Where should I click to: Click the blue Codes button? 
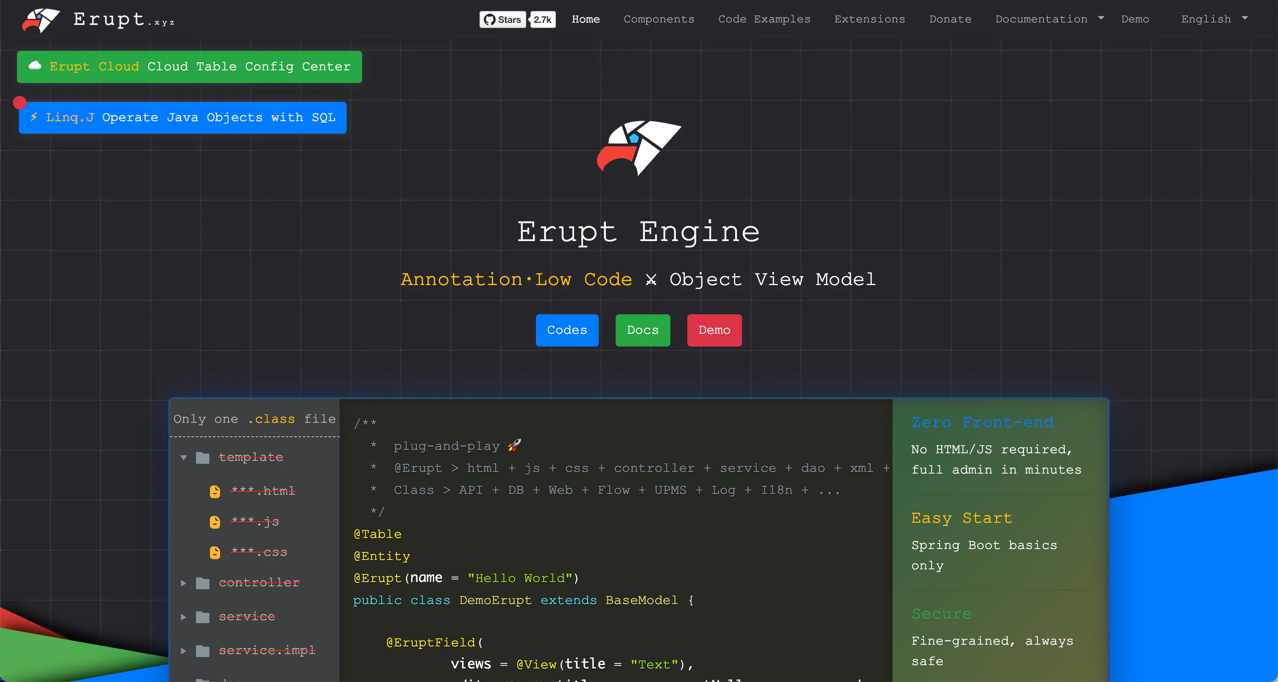coord(567,330)
